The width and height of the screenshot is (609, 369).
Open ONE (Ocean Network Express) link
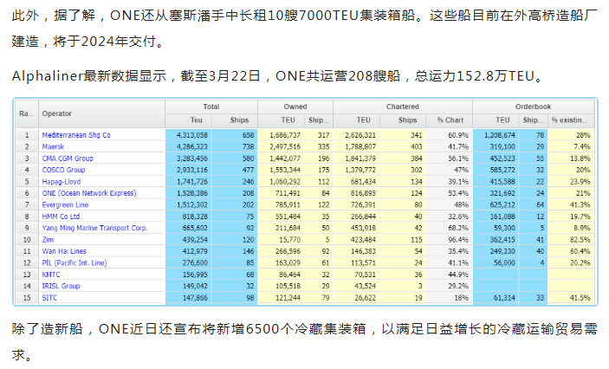tap(89, 193)
